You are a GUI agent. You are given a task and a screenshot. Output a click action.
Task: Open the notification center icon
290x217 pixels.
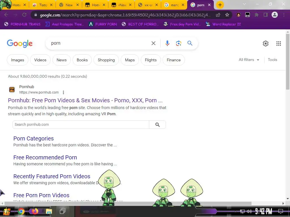pyautogui.click(x=281, y=211)
